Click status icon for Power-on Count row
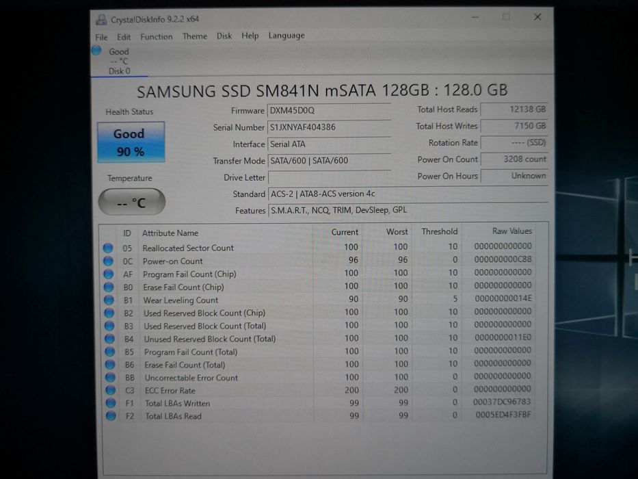Screen dimensions: 638x479 (108, 261)
